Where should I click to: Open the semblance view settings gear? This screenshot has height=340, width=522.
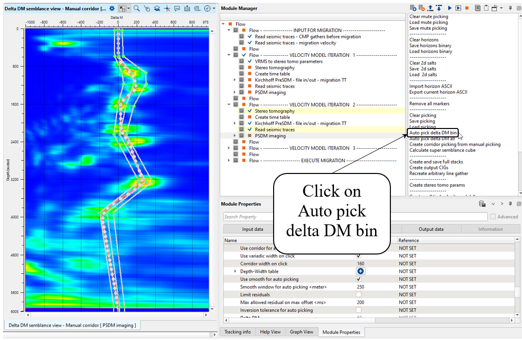pyautogui.click(x=112, y=8)
